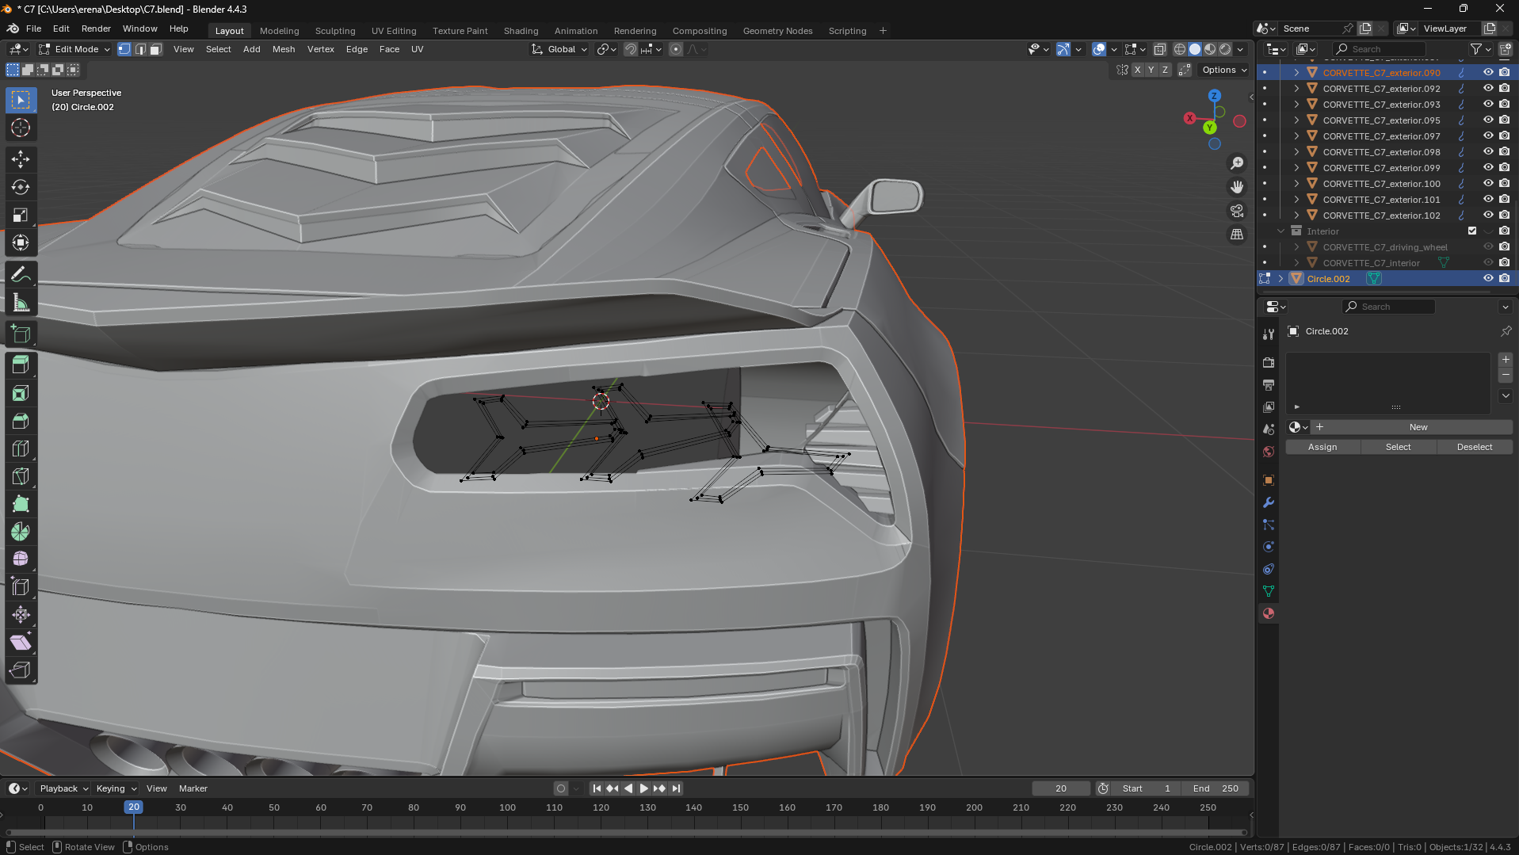
Task: Expand Circle.002 in the outliner
Action: [x=1281, y=279]
